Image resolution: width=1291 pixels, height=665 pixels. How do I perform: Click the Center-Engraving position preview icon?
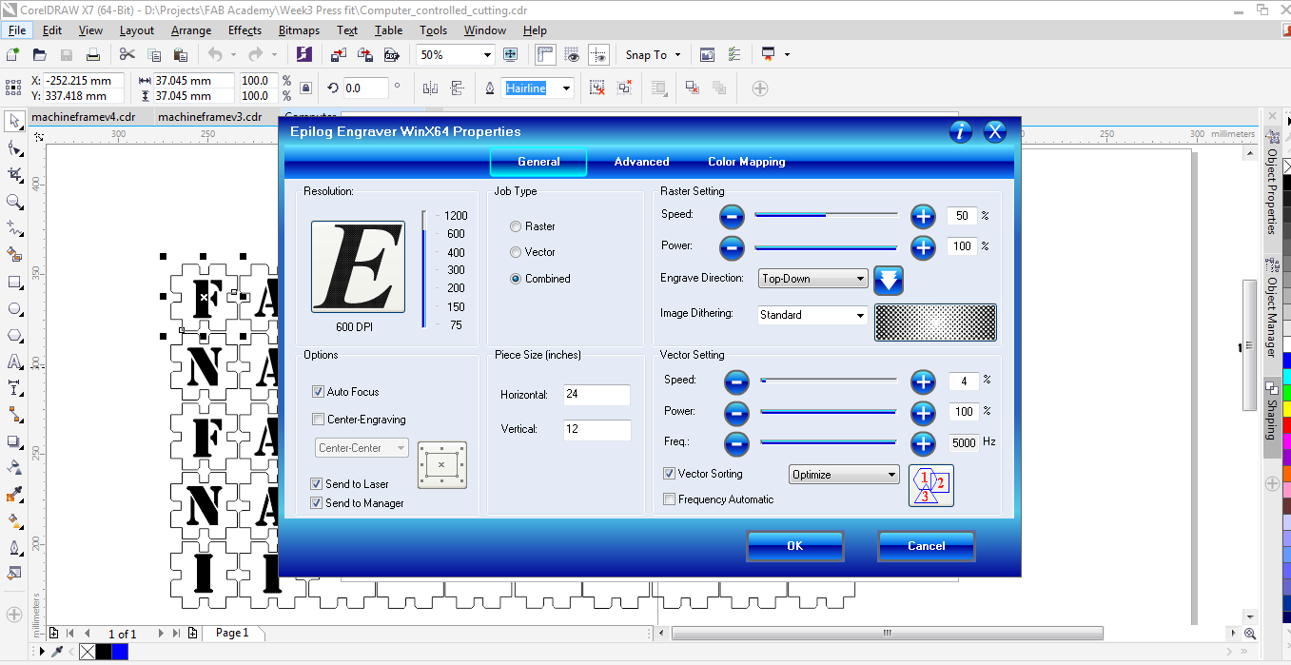441,464
